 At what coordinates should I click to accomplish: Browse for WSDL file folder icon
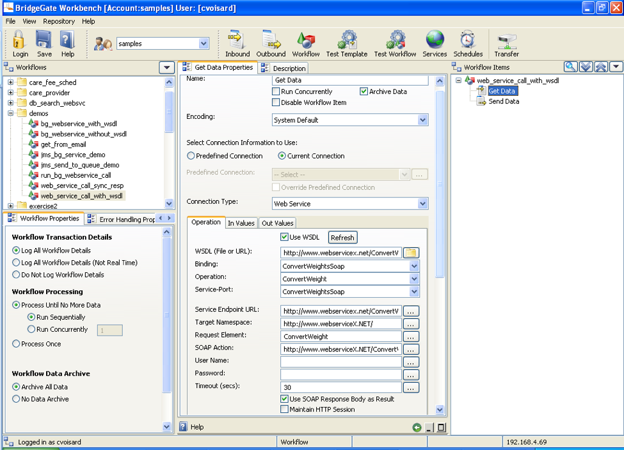410,253
